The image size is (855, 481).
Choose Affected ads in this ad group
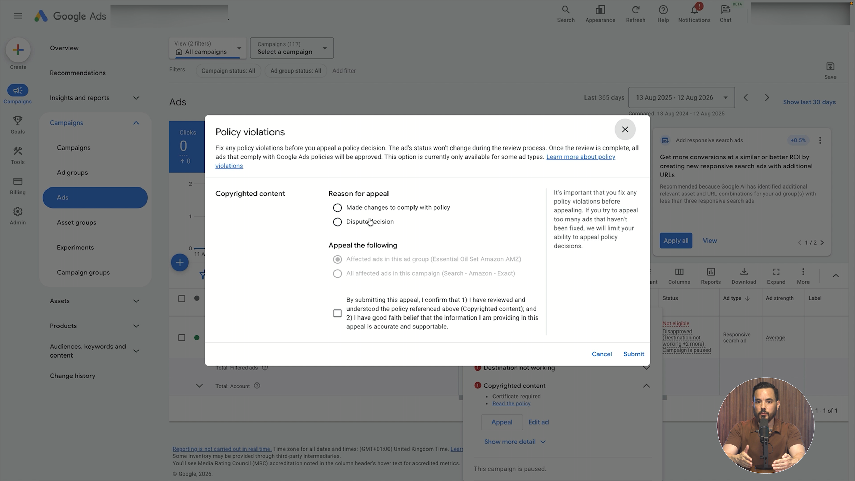[x=337, y=259]
